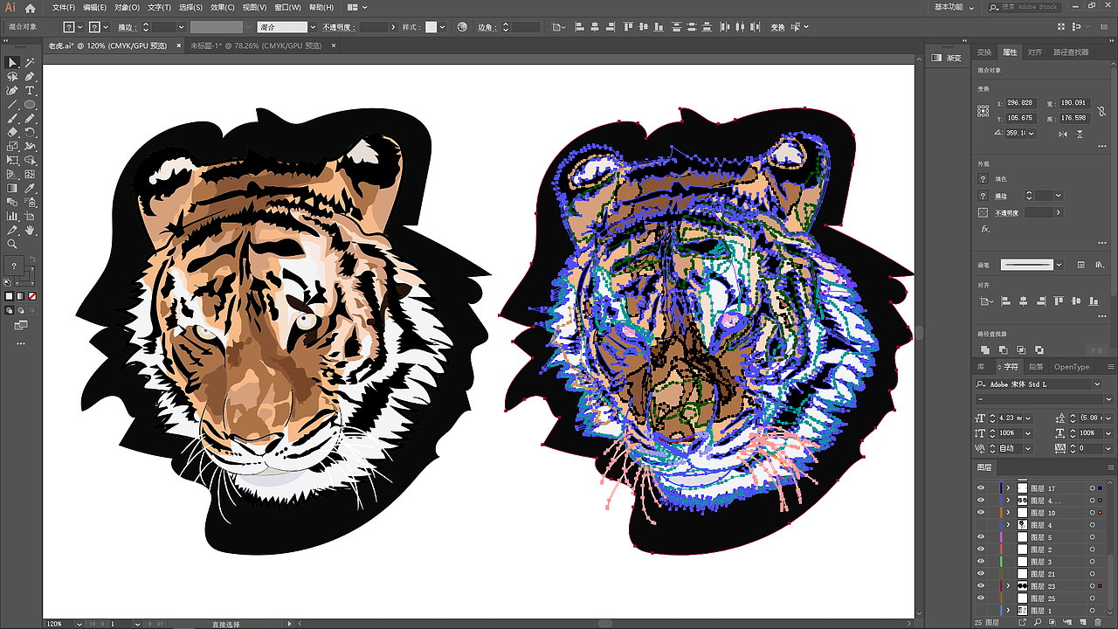Viewport: 1118px width, 629px height.
Task: Align objects to horizontal center in Properties
Action: 1023,301
